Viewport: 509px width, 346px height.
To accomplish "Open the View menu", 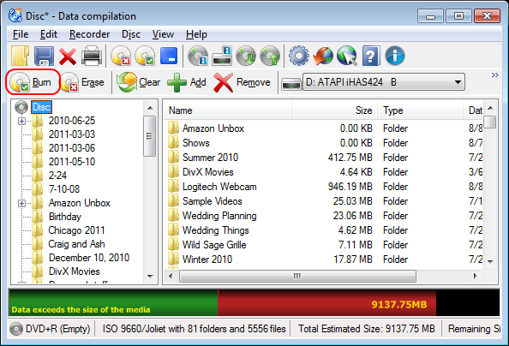I will point(163,34).
